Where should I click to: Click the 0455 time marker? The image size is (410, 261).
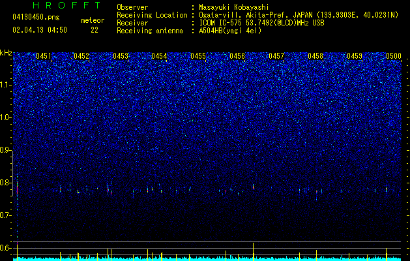198,56
